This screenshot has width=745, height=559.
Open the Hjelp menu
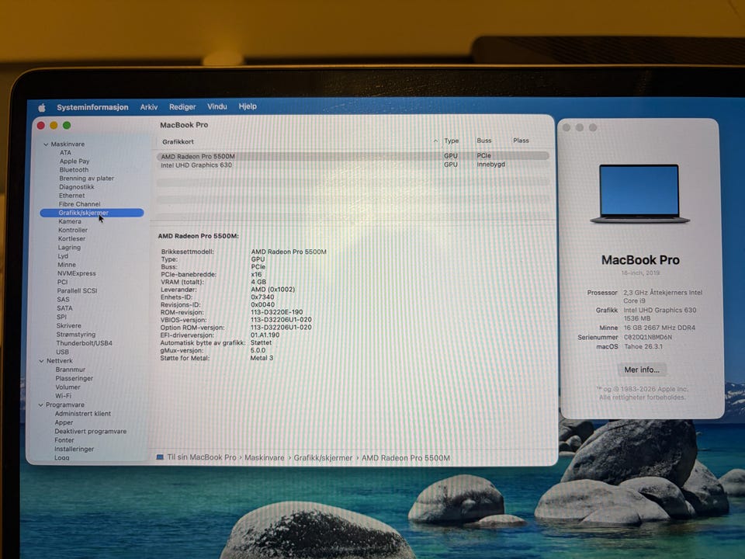[x=248, y=106]
